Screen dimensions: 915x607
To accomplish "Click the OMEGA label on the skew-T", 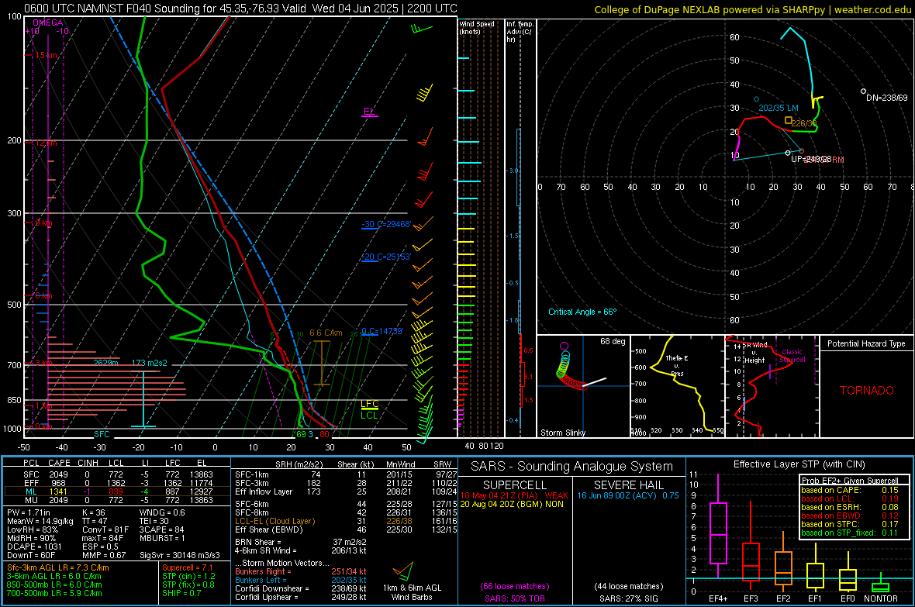I will [47, 22].
